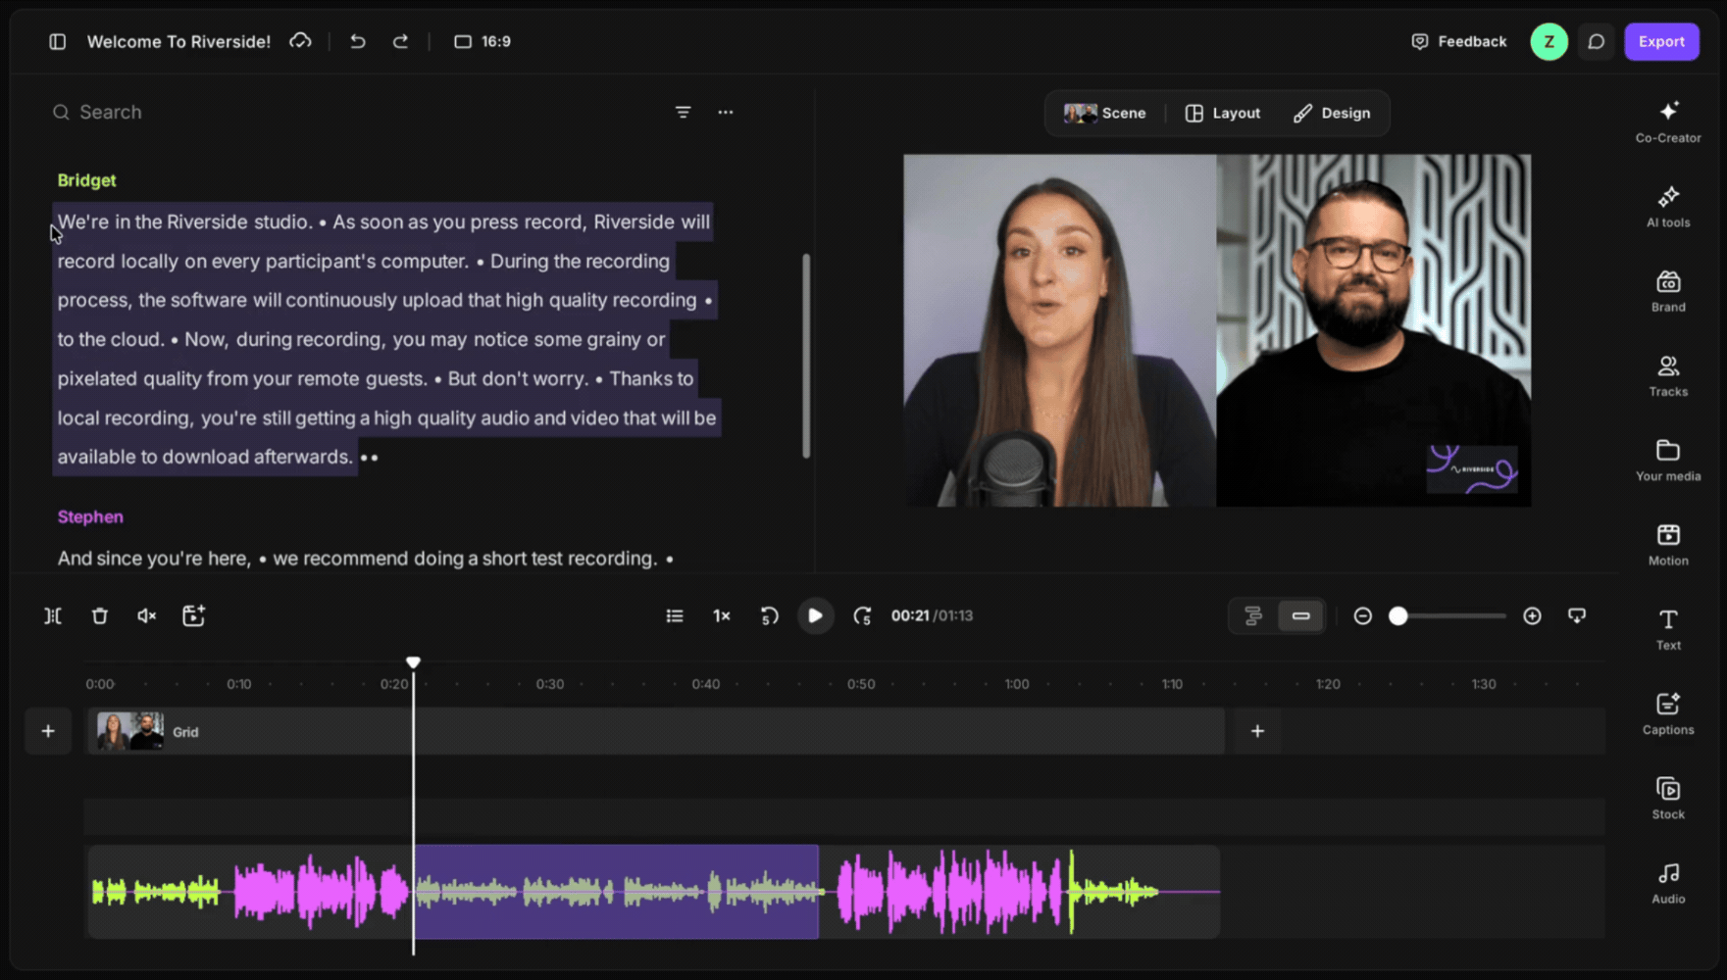Adjust the timeline zoom slider
The height and width of the screenshot is (980, 1727).
point(1398,615)
